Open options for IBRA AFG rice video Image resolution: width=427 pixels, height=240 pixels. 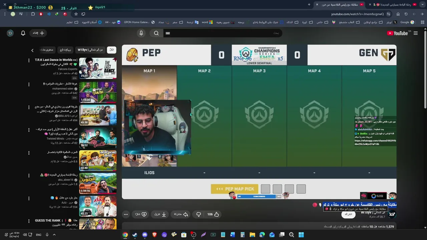(29, 107)
